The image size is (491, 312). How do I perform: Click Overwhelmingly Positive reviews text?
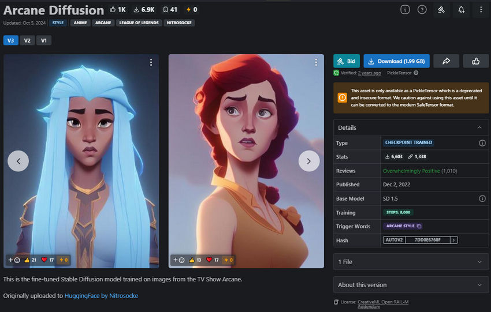click(x=411, y=171)
